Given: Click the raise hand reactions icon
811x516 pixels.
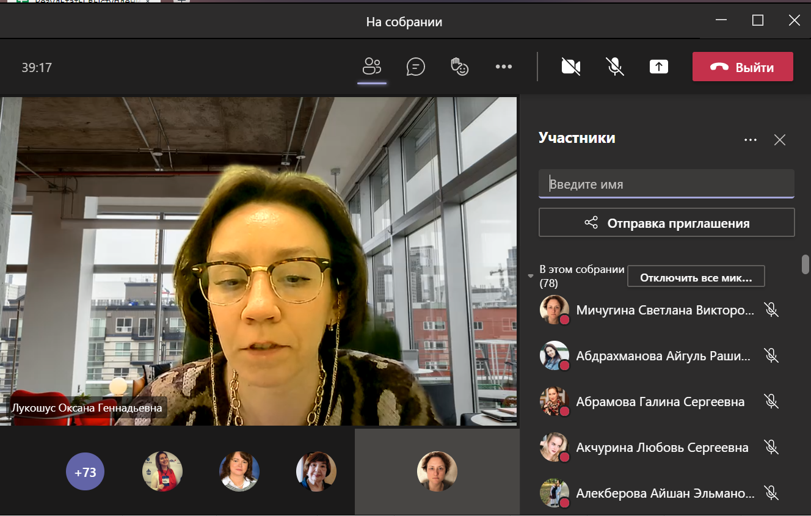Looking at the screenshot, I should (x=459, y=67).
